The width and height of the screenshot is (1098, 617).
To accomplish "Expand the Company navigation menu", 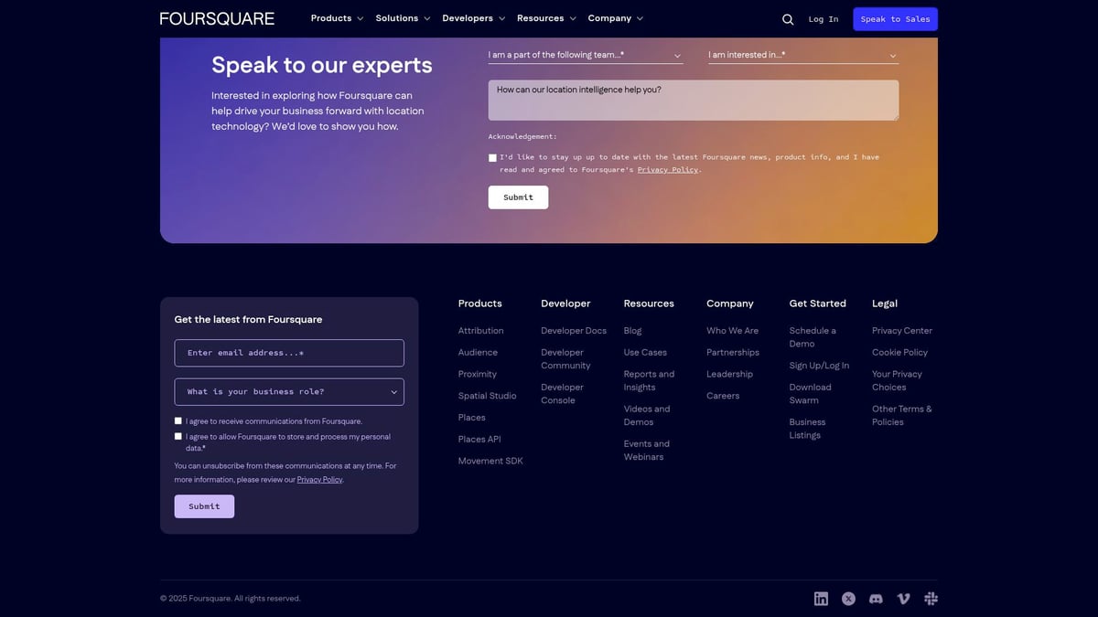I will coord(616,18).
